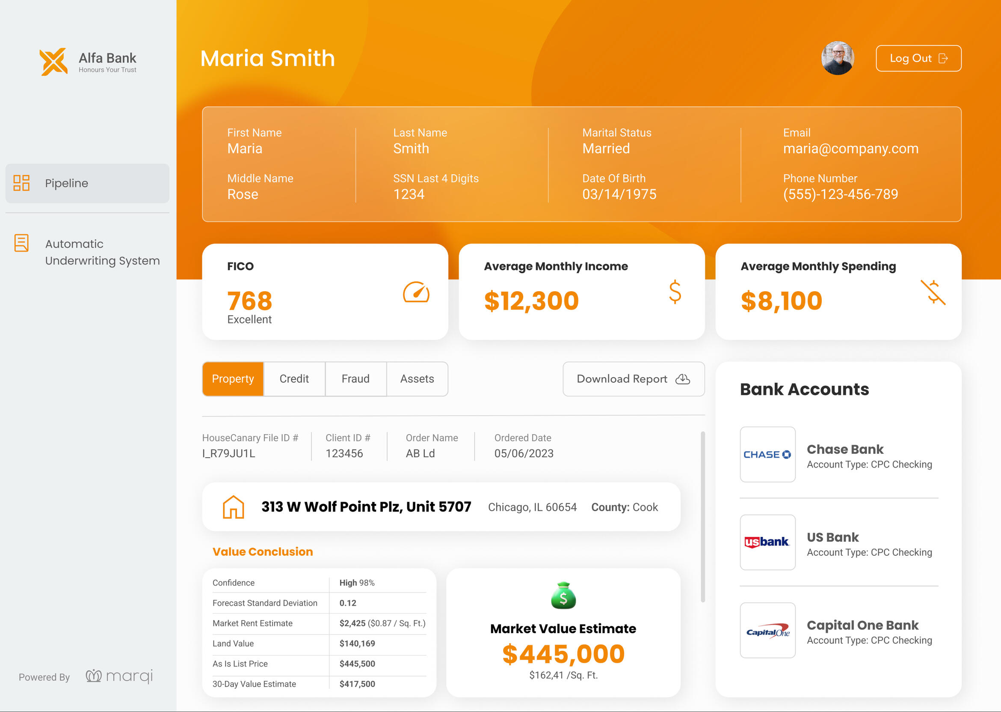Open Automatic Underwriting System from sidebar
This screenshot has width=1001, height=712.
(88, 252)
